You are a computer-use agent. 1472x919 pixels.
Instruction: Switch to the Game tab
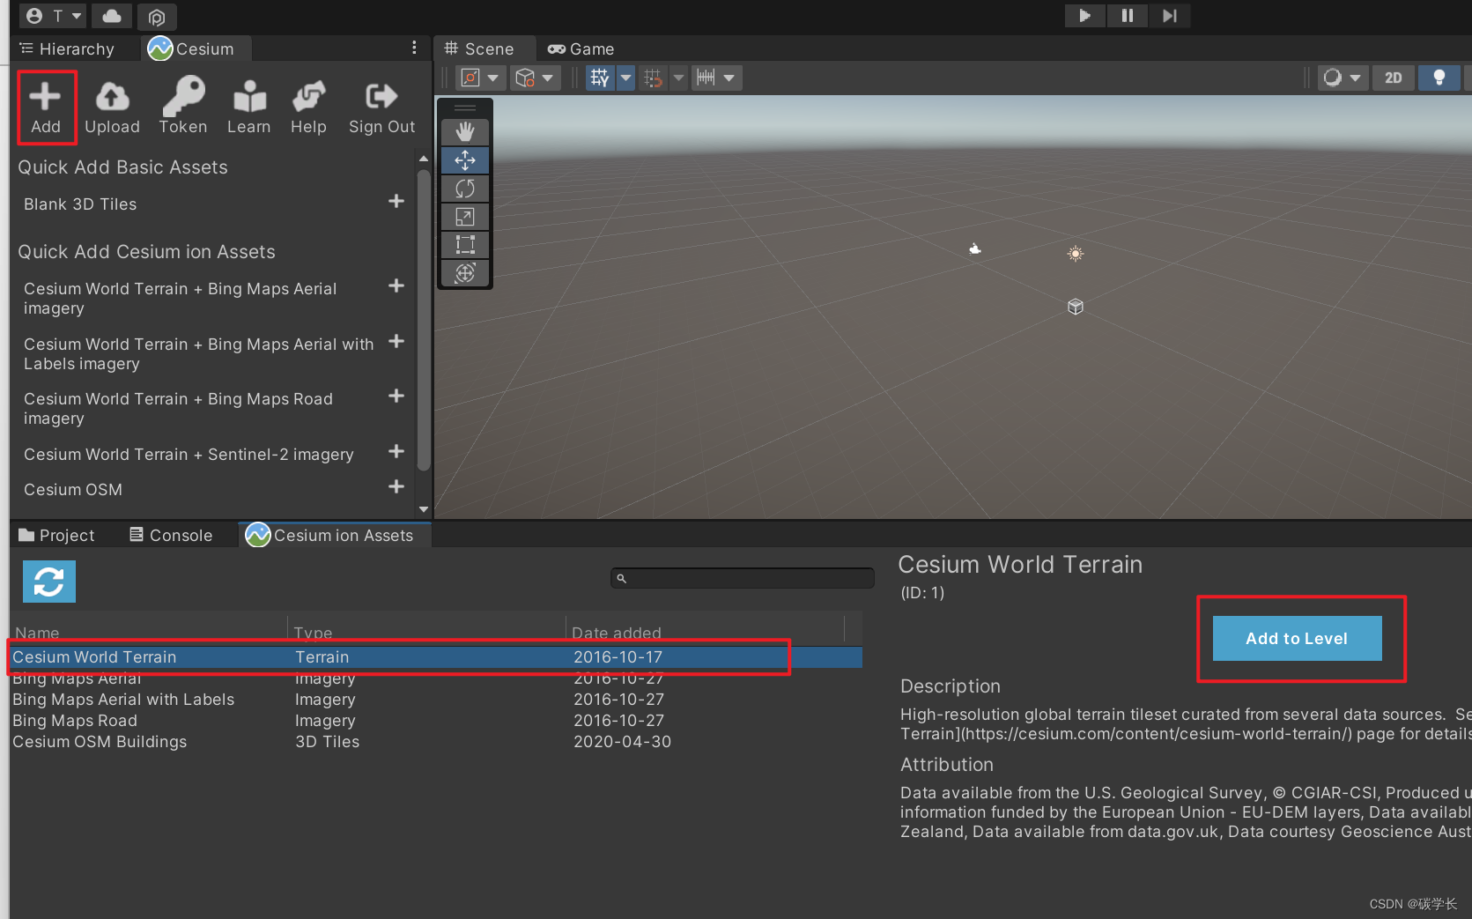[x=581, y=48]
